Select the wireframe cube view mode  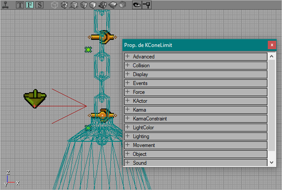click(54, 5)
